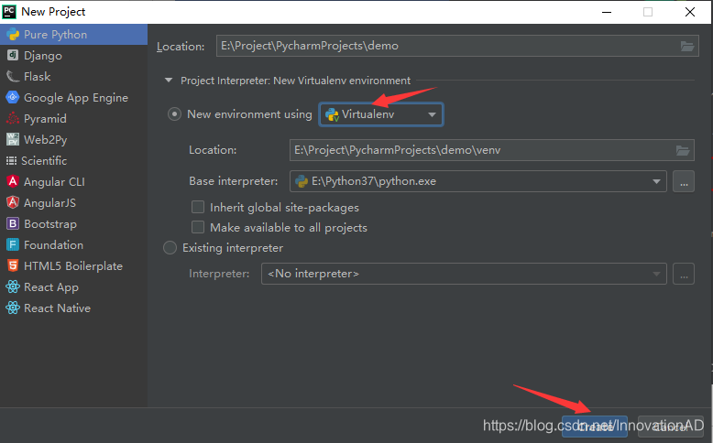713x443 pixels.
Task: Click the venv Location path field
Action: click(x=491, y=150)
